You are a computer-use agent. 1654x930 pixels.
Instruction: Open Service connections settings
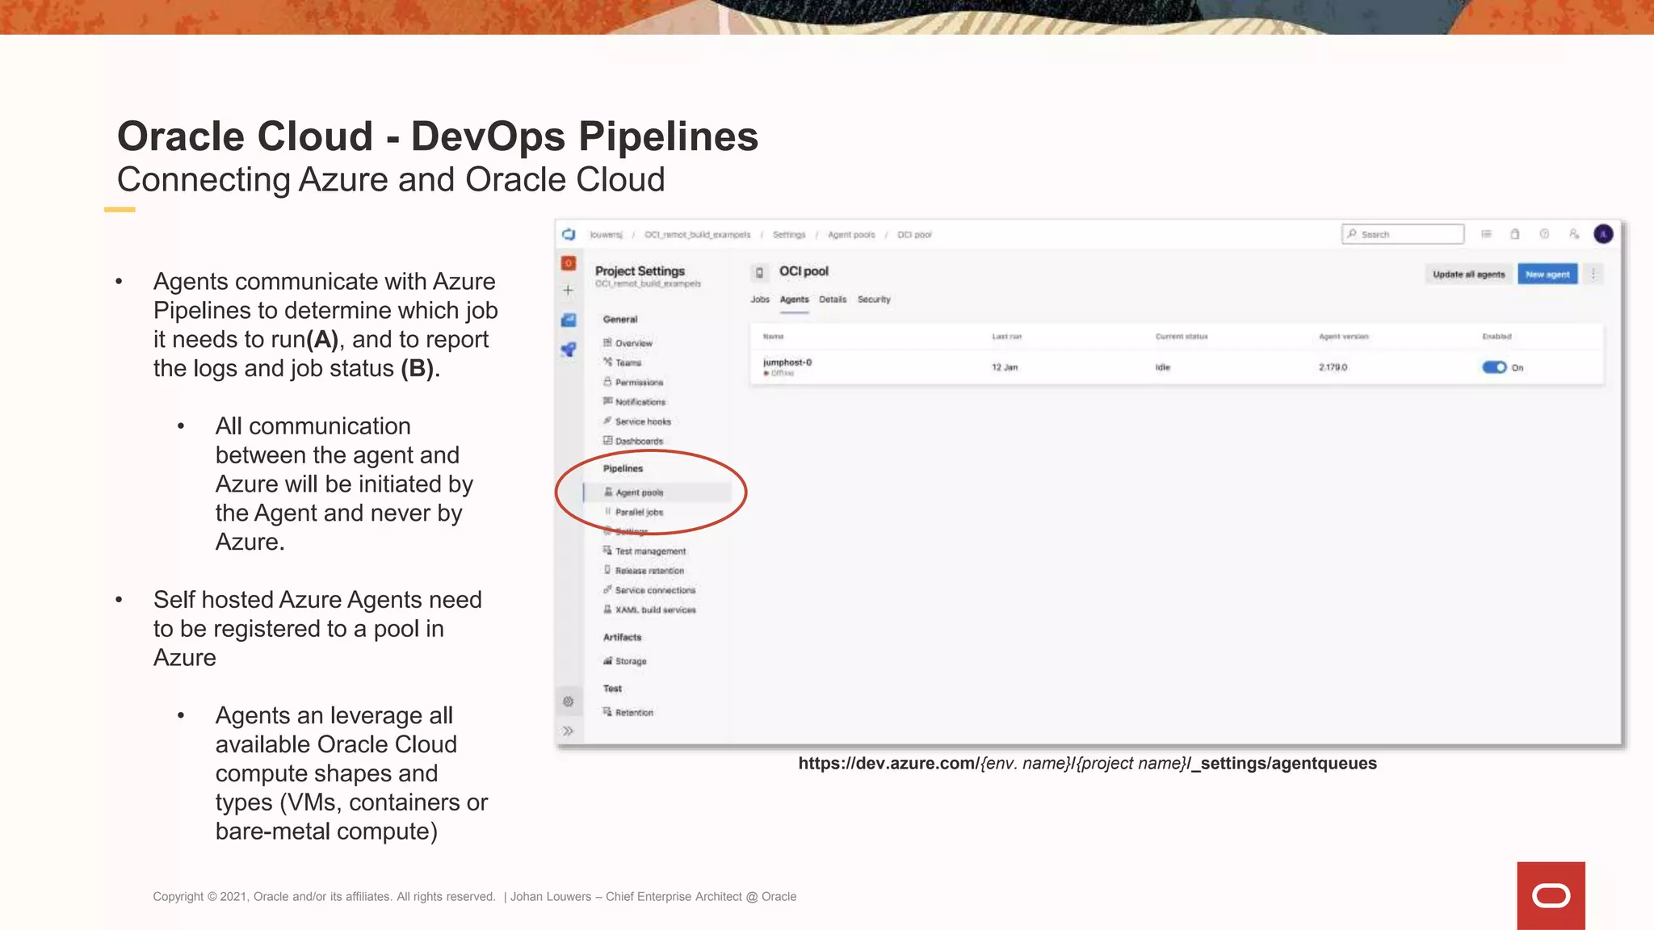coord(655,590)
